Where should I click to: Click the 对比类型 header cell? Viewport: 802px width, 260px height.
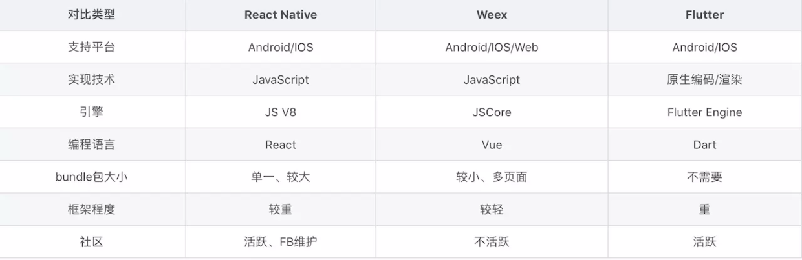pos(91,15)
